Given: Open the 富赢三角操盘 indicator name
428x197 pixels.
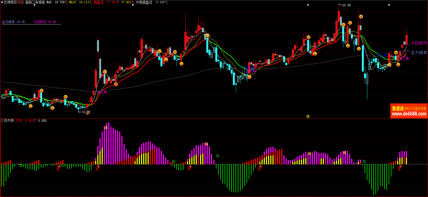Looking at the screenshot, I should coord(35,2).
